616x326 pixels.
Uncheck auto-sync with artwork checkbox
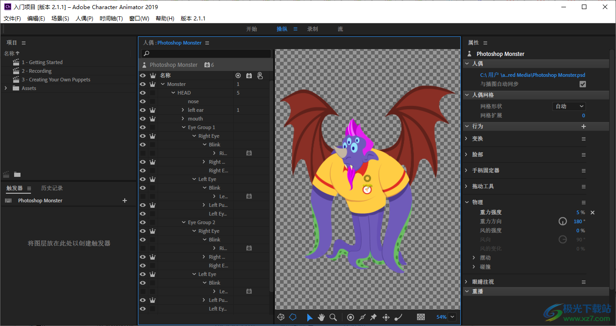[x=583, y=85]
